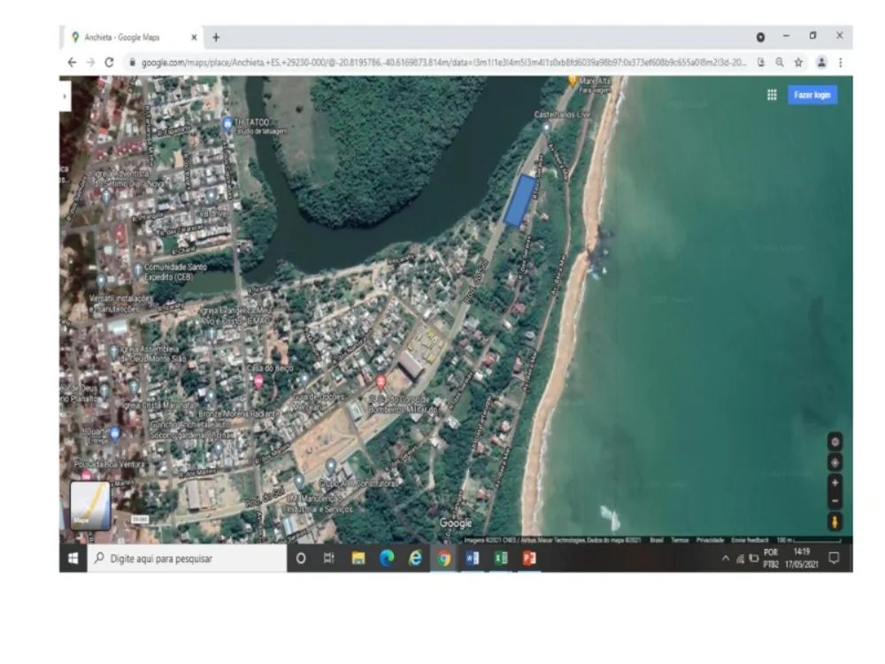Launch Street View Pegman icon
The height and width of the screenshot is (664, 885).
[835, 521]
